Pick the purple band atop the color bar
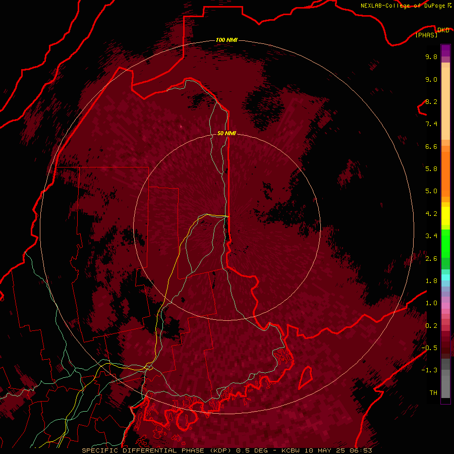The image size is (454, 454). pyautogui.click(x=445, y=50)
